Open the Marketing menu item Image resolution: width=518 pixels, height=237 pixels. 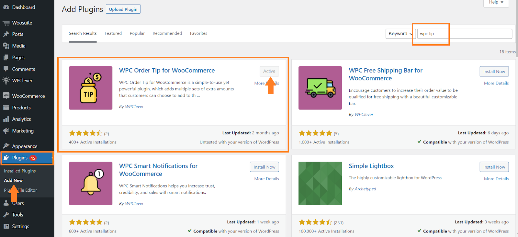[x=27, y=131]
